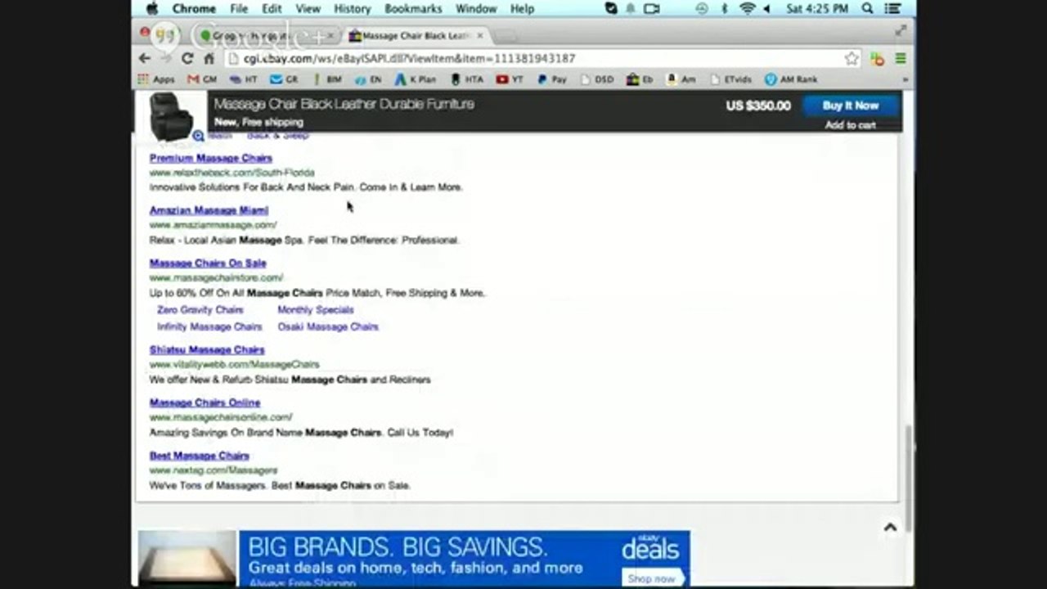Viewport: 1047px width, 589px height.
Task: Open the Wi-Fi status menu
Action: click(x=747, y=9)
